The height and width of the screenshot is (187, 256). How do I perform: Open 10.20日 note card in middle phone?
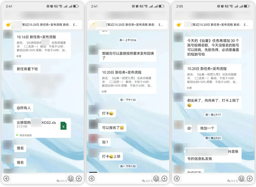[128, 81]
